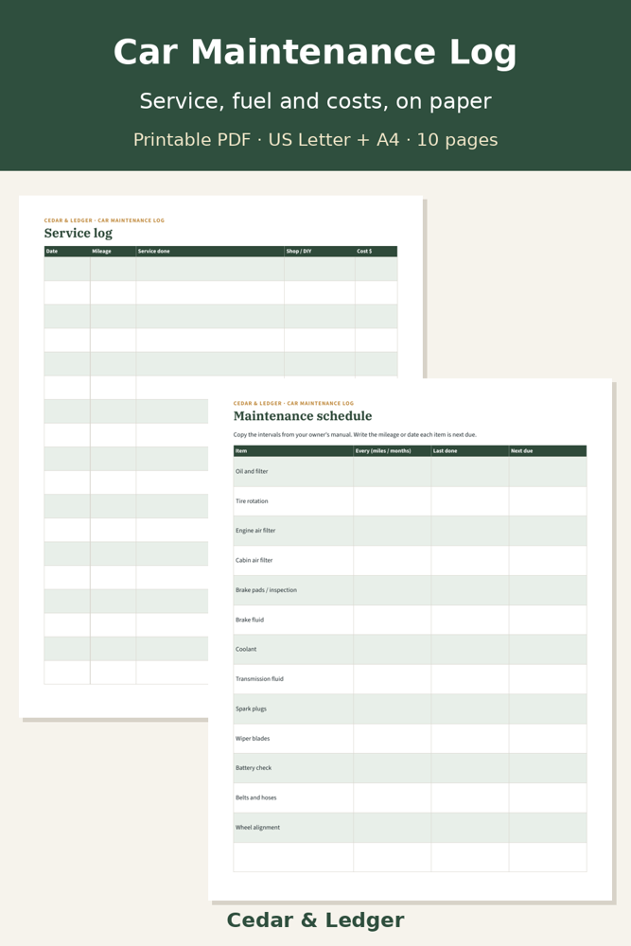
Task: Click the 'Belts and hoses' row label
Action: pos(255,797)
